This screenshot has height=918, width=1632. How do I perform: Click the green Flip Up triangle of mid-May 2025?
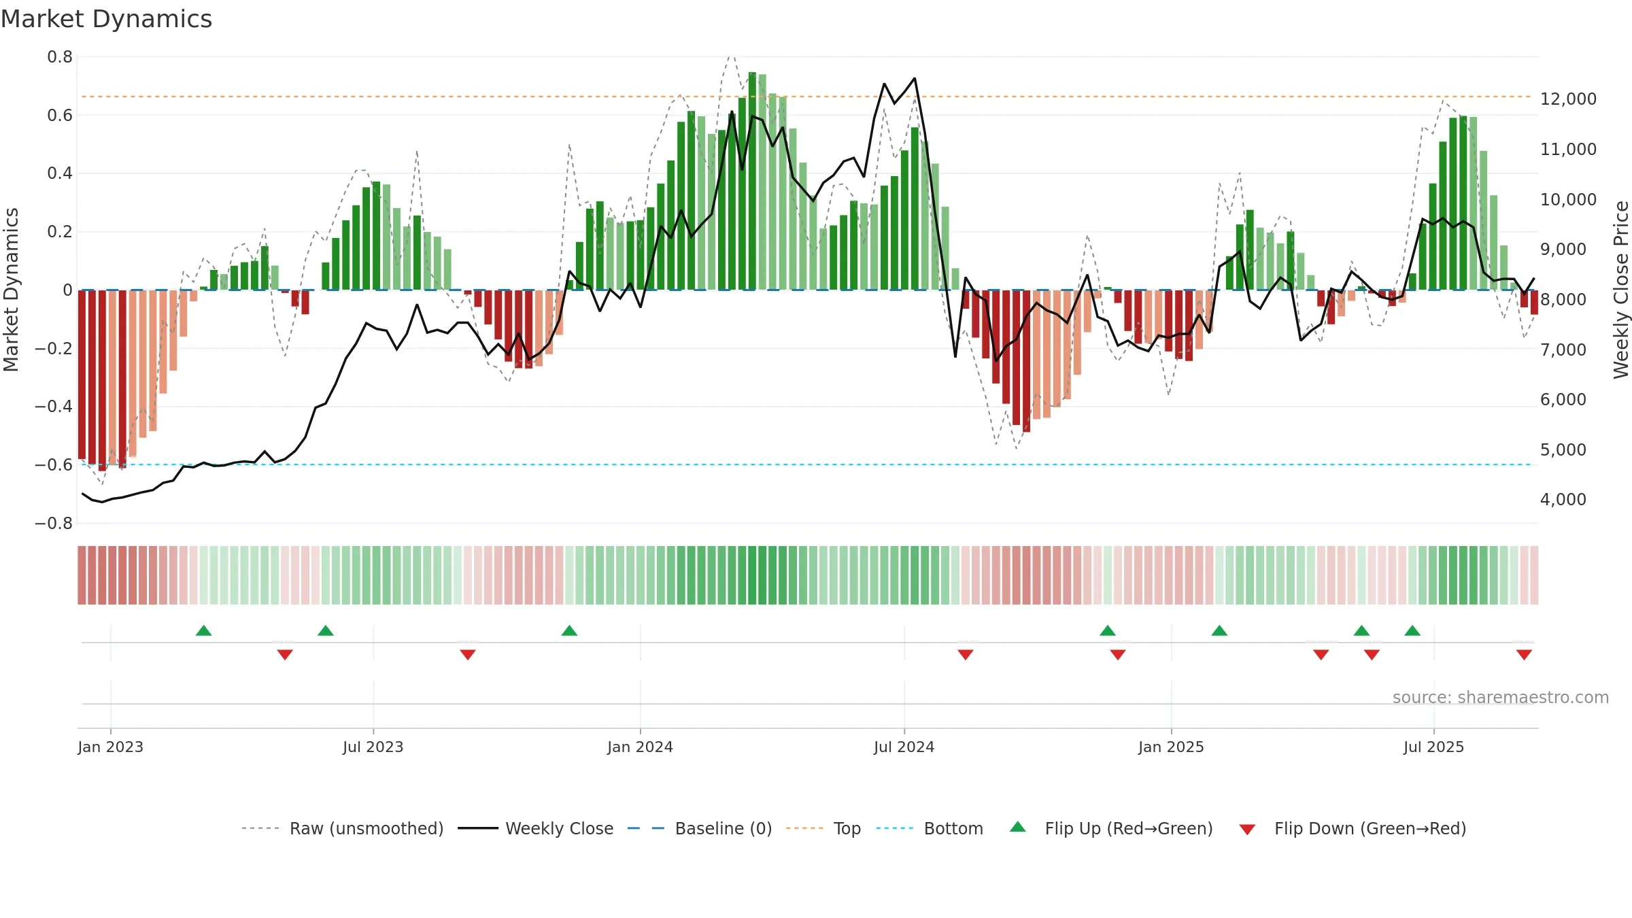click(x=1361, y=630)
